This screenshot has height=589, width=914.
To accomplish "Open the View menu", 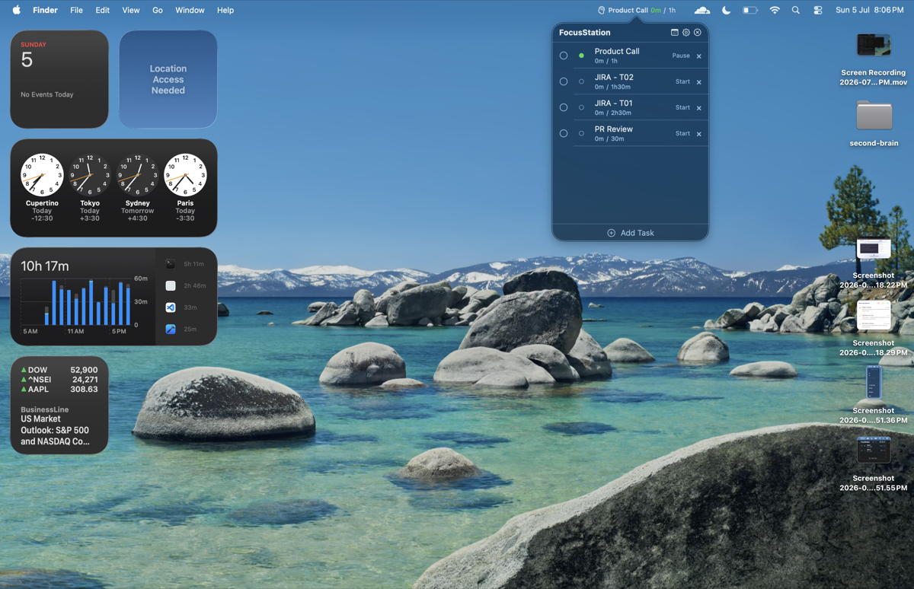I will click(131, 10).
